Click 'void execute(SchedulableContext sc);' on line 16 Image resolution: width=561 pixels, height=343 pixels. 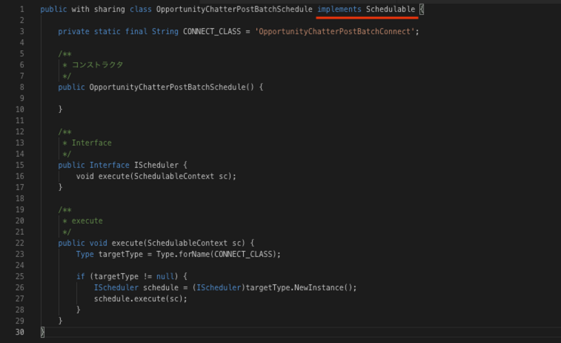[156, 176]
